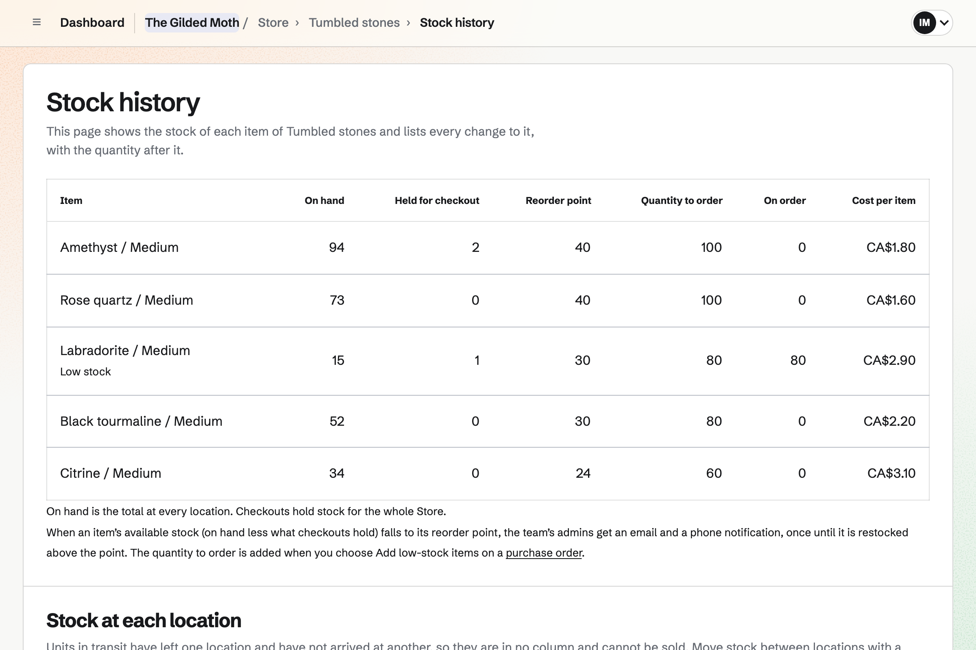Click the IM user avatar
The width and height of the screenshot is (976, 650).
(x=924, y=22)
